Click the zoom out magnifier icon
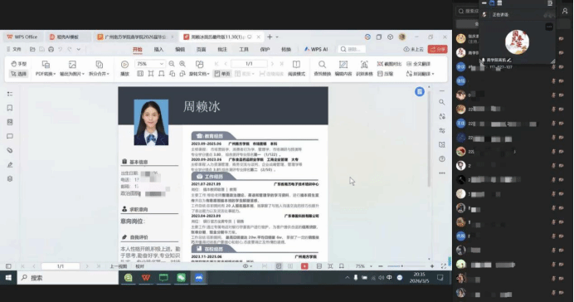This screenshot has height=302, width=574. [x=172, y=64]
